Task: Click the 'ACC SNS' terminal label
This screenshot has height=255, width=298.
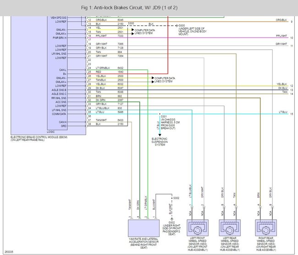Action: (x=61, y=102)
